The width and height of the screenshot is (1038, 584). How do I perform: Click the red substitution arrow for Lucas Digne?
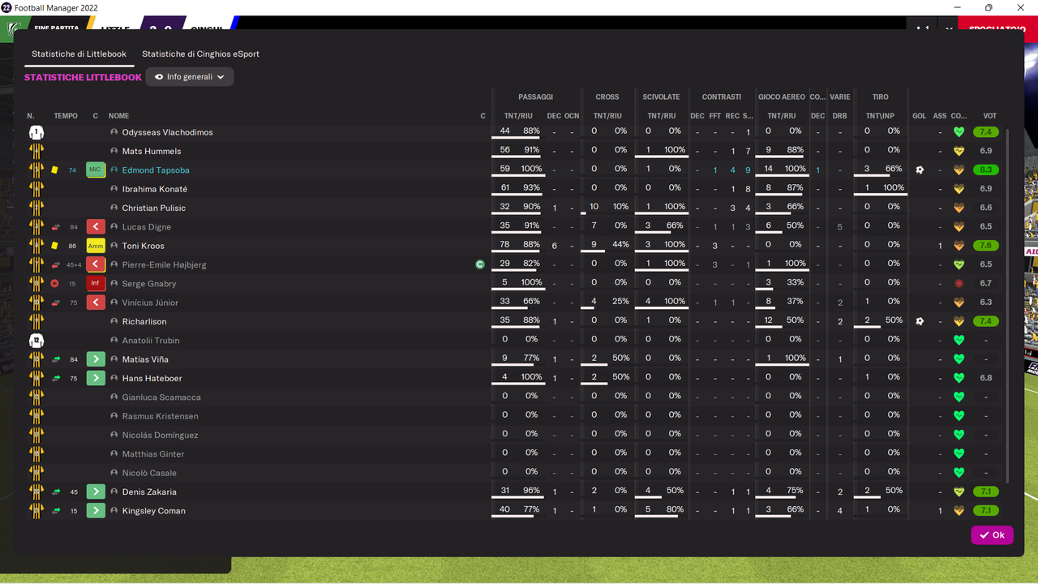[96, 227]
